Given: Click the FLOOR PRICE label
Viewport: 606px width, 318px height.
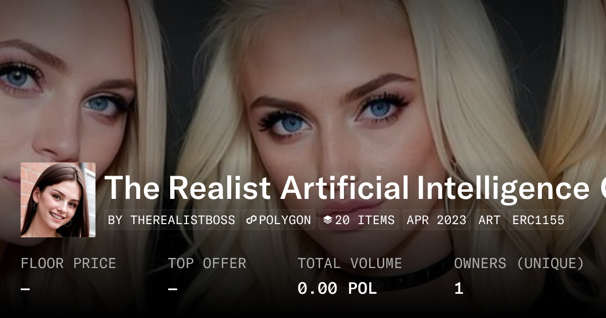Looking at the screenshot, I should coord(69,263).
